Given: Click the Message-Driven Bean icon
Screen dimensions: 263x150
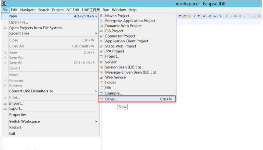Looking at the screenshot, I should coord(101,72).
